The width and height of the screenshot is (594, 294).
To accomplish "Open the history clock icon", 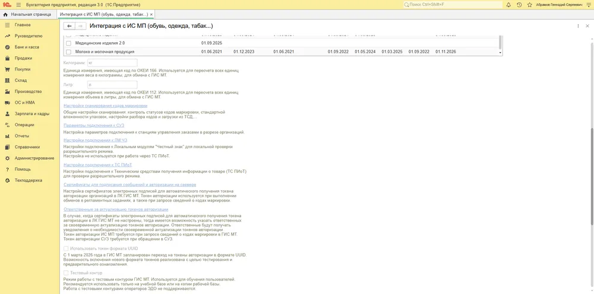I will pyautogui.click(x=519, y=5).
